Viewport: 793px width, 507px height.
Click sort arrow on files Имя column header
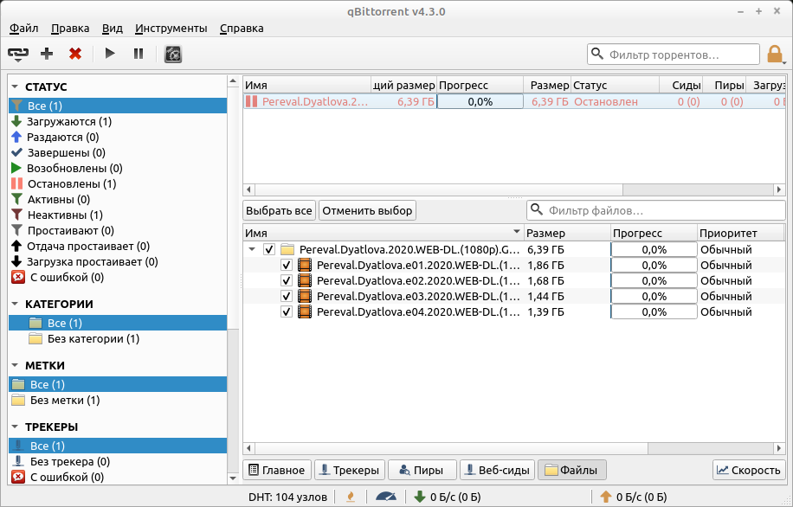tap(516, 232)
